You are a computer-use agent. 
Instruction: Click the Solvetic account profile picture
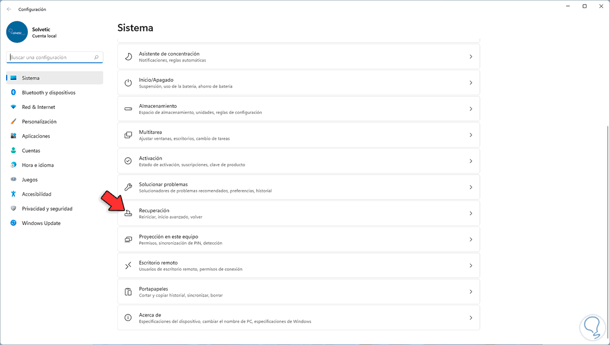tap(17, 32)
